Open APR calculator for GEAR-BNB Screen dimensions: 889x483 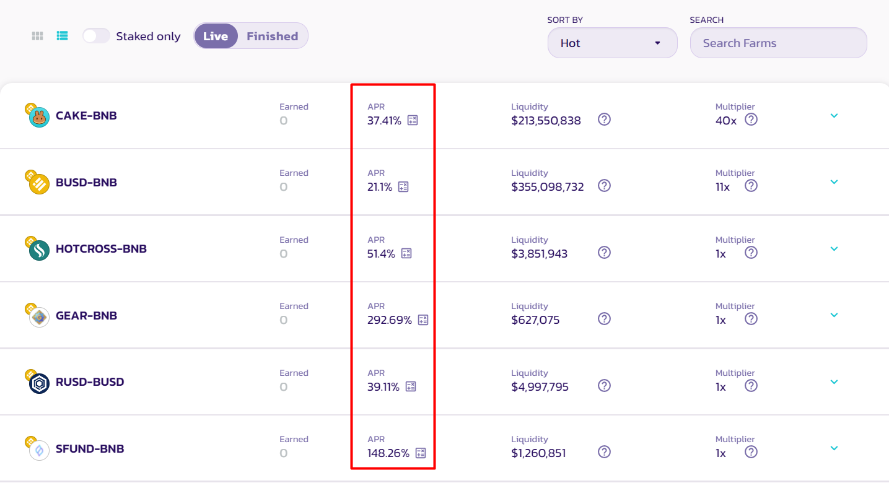(423, 320)
